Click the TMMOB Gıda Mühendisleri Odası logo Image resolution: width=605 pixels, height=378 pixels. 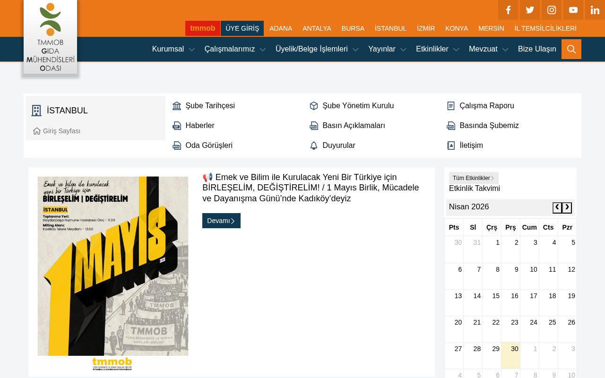(50, 37)
